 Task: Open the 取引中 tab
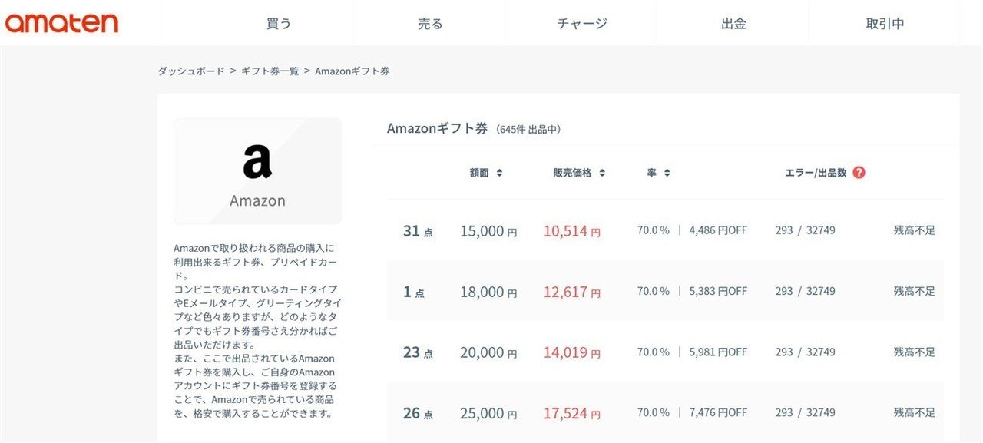coord(885,23)
